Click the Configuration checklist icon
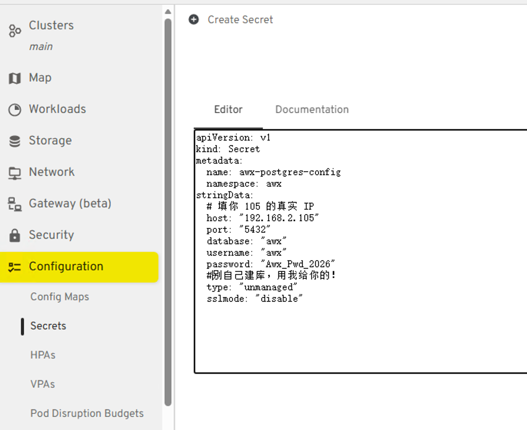 click(15, 267)
